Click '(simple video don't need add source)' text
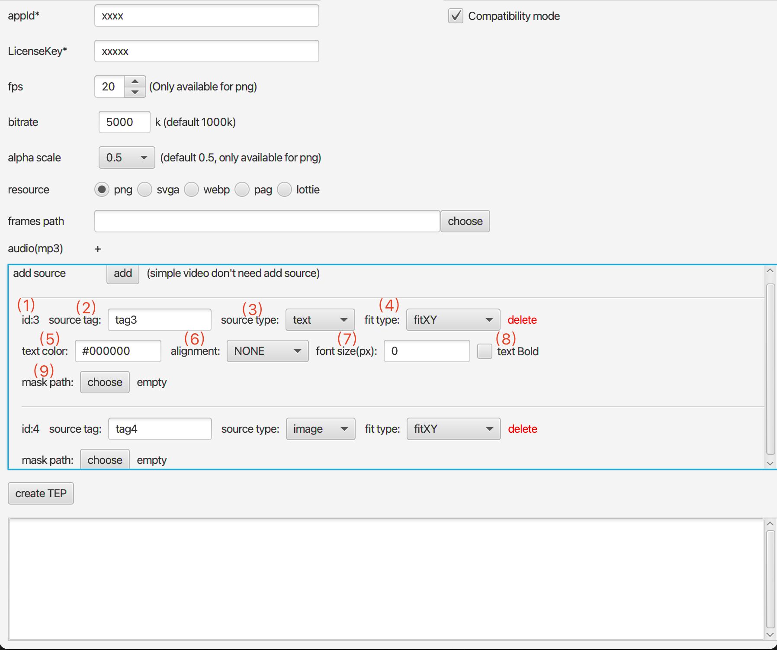 coord(233,273)
